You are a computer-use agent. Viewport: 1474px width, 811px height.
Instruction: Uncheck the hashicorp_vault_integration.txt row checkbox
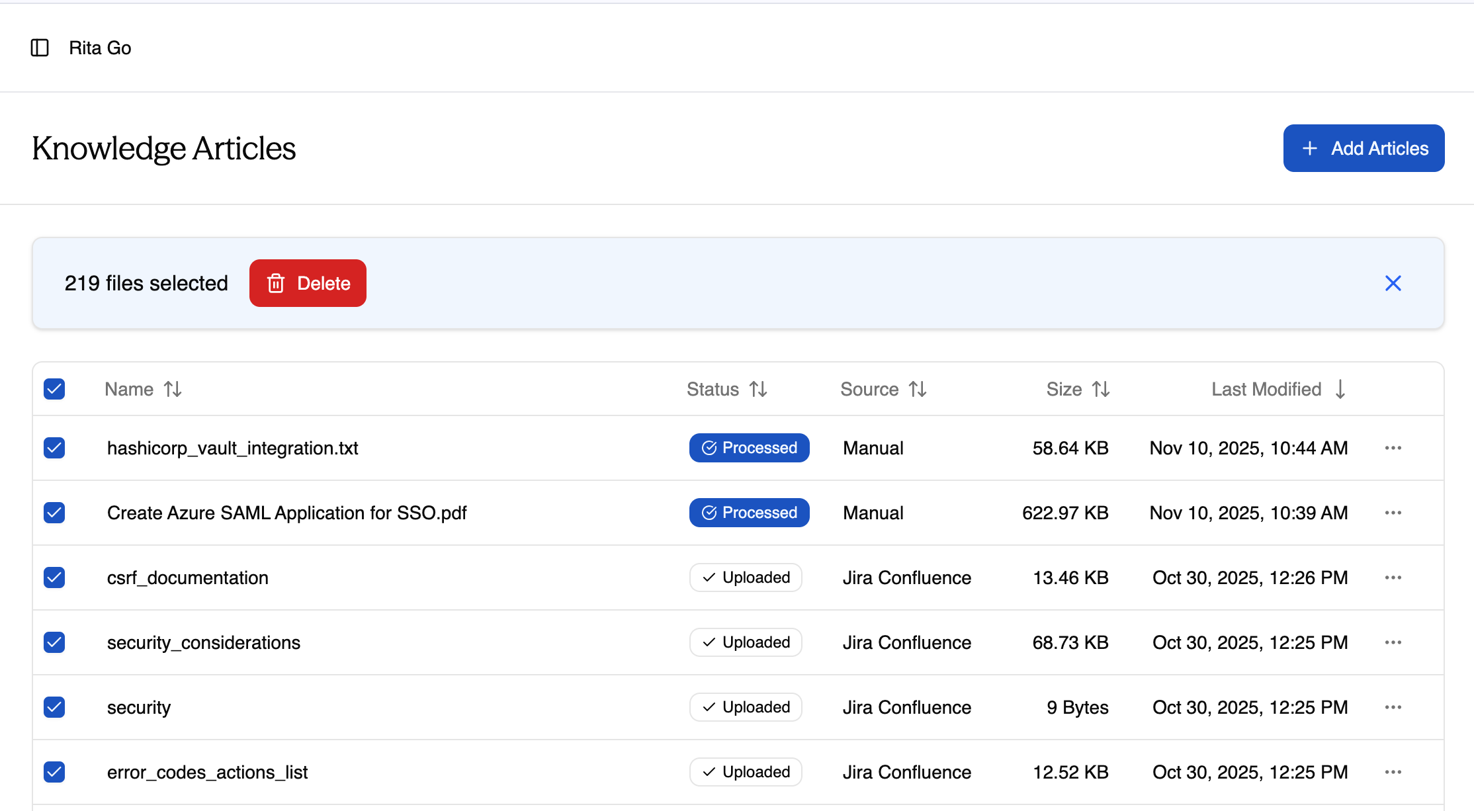54,448
